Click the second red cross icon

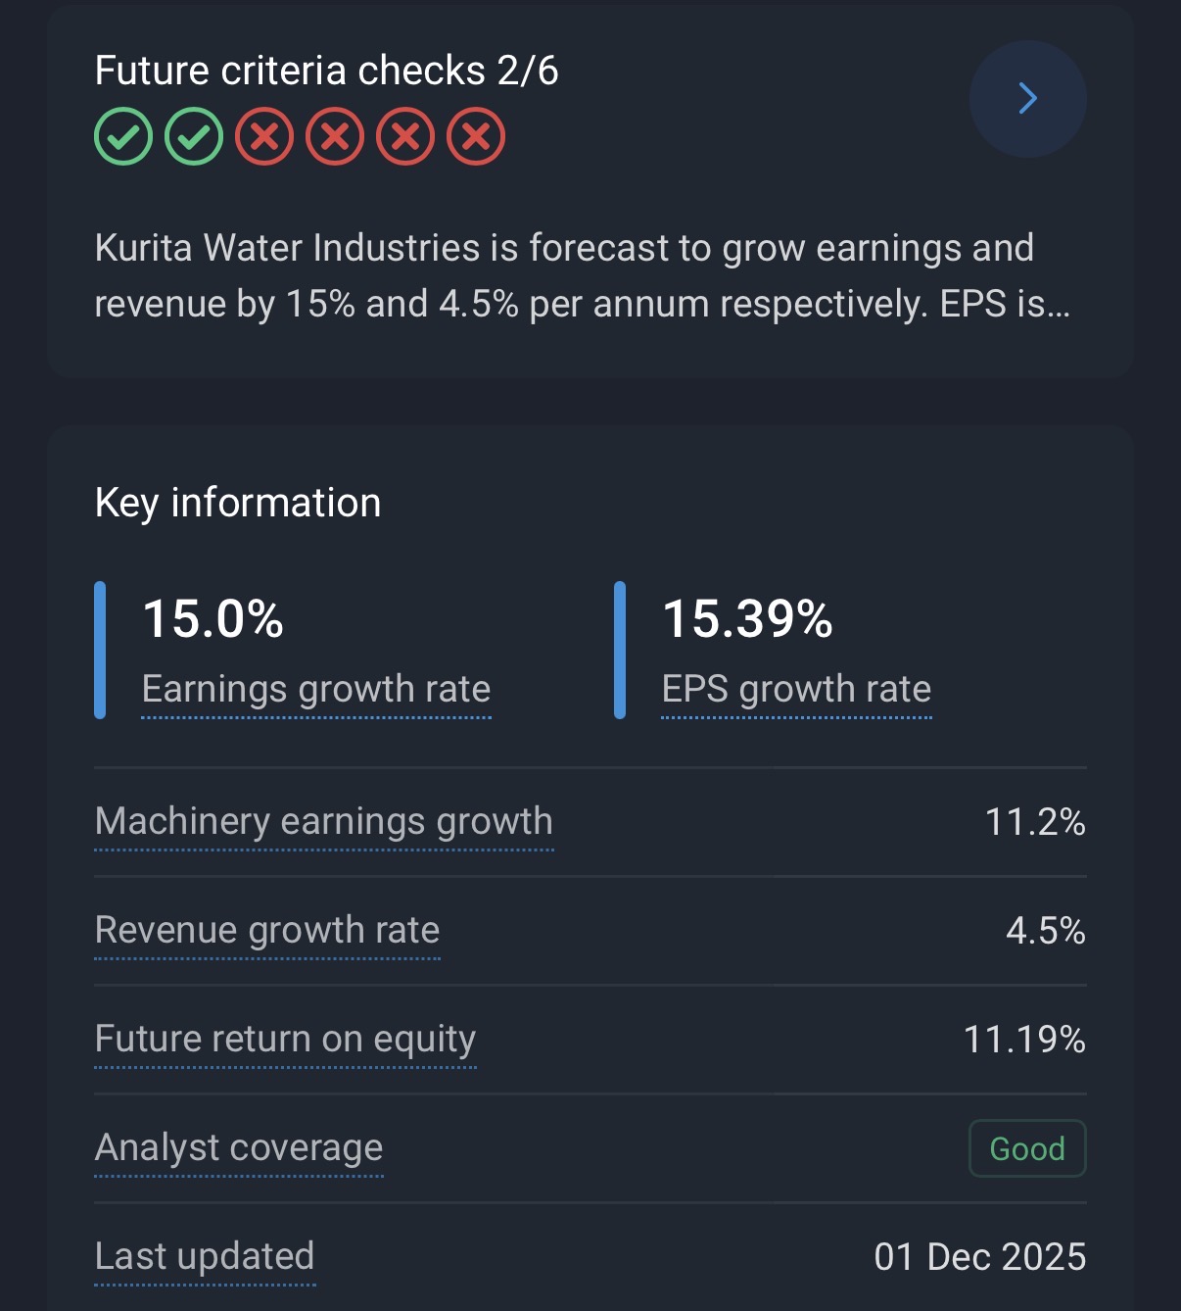335,136
